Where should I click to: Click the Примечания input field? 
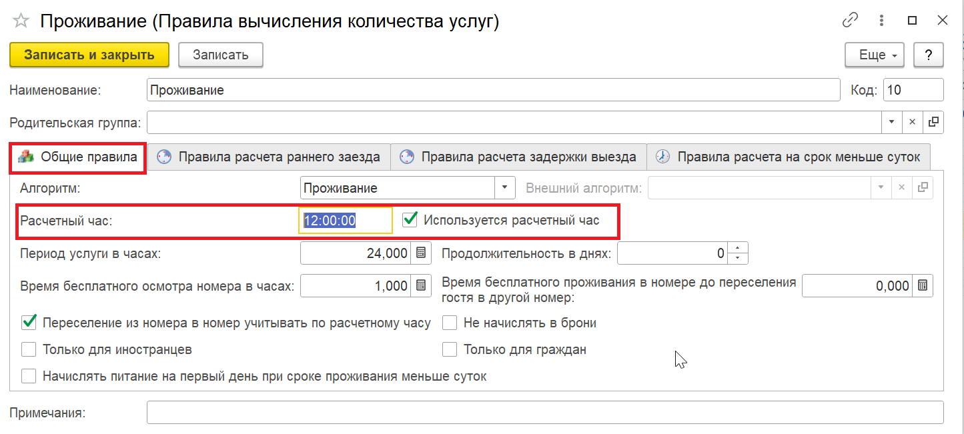(545, 412)
